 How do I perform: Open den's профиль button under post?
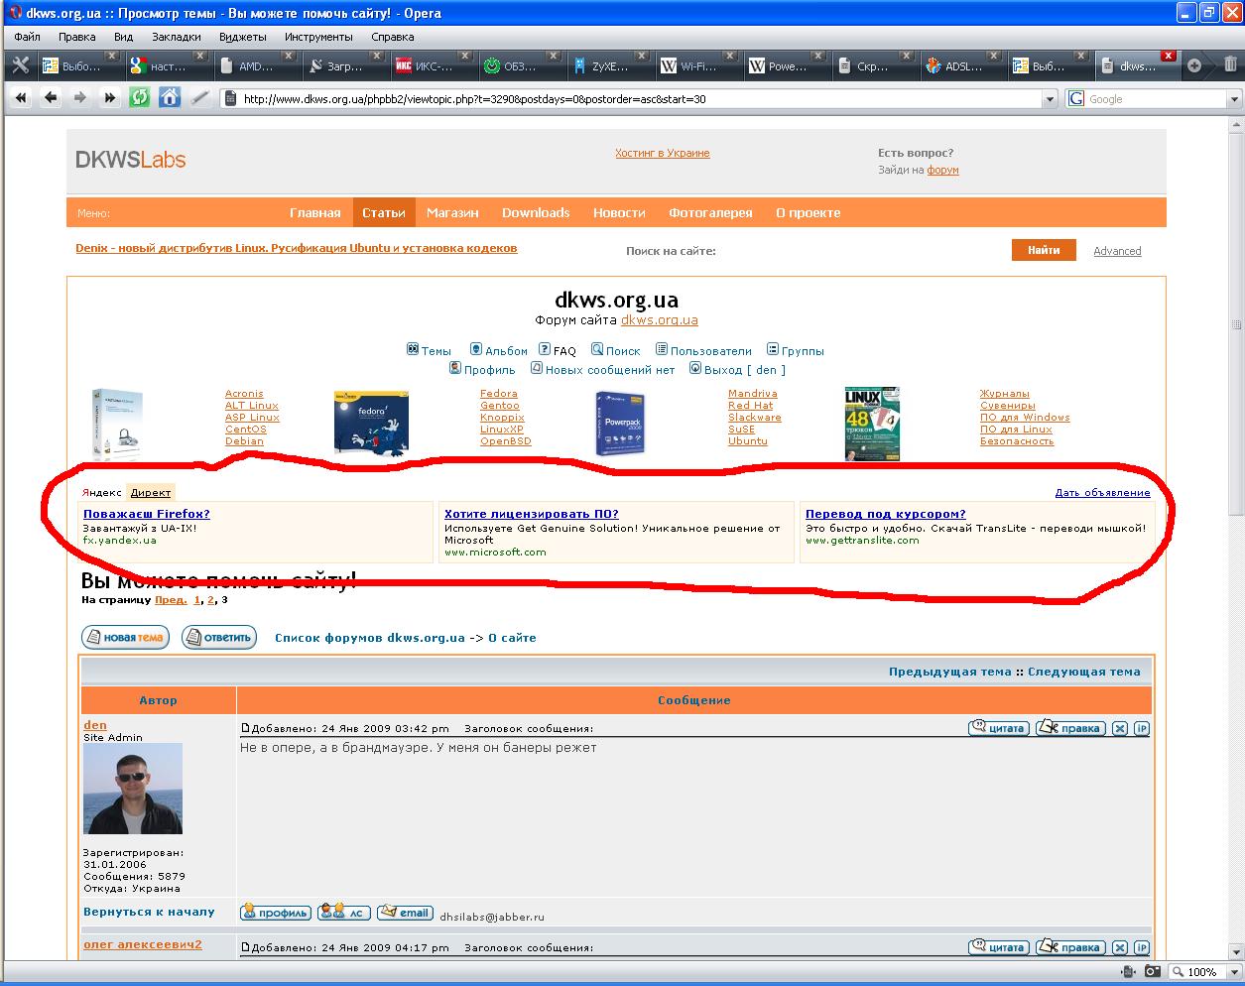coord(276,912)
